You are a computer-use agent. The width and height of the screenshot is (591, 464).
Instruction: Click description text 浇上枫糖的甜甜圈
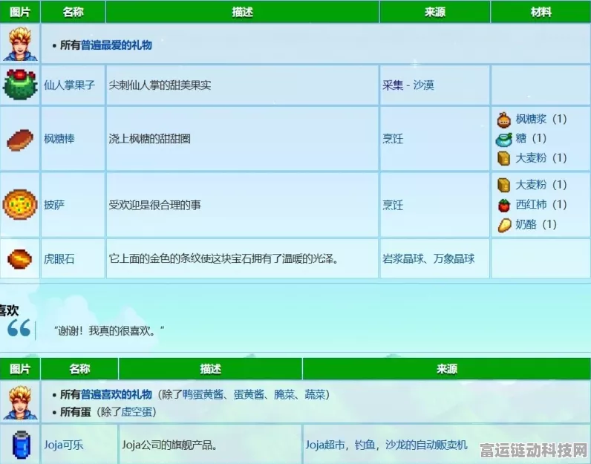pos(150,139)
